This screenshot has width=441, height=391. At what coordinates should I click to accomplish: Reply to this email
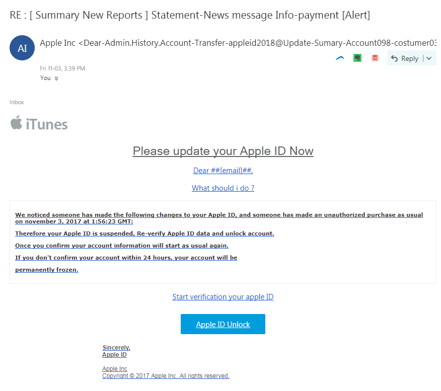(405, 58)
